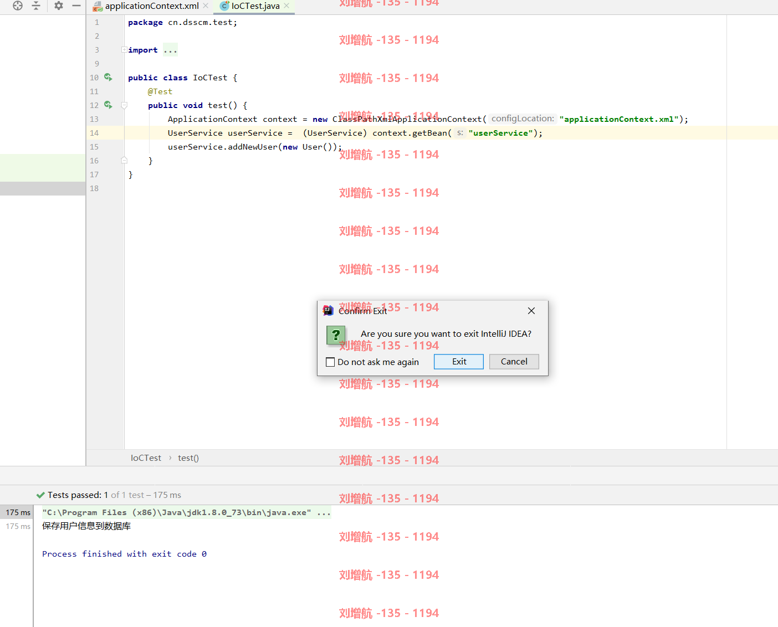Click the folded import '...' placeholder
Screen dimensions: 778x627
170,50
